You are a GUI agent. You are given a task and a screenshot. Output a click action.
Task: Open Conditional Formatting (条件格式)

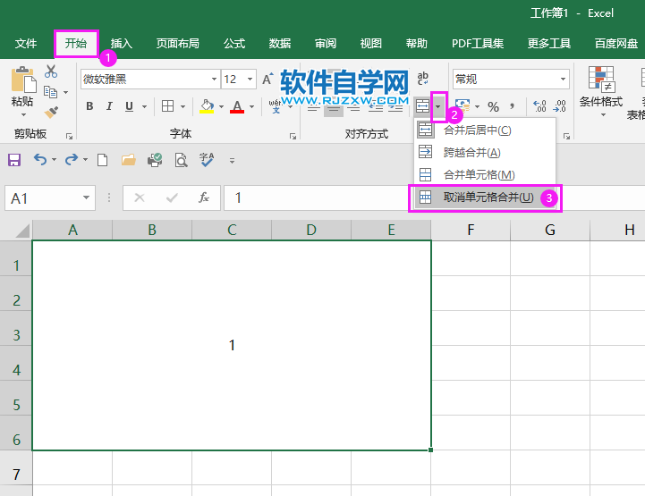pos(601,91)
